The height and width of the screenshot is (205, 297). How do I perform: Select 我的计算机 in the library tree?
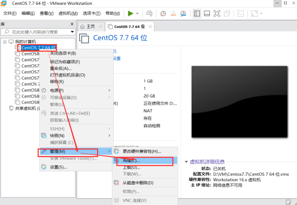click(x=25, y=42)
